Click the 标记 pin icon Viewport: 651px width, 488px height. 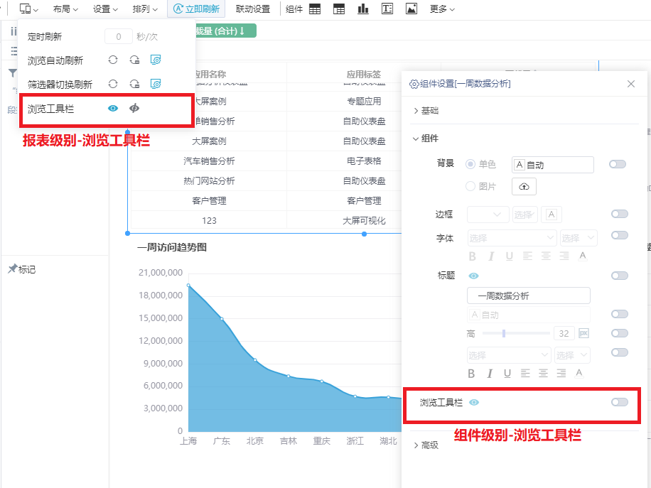13,269
